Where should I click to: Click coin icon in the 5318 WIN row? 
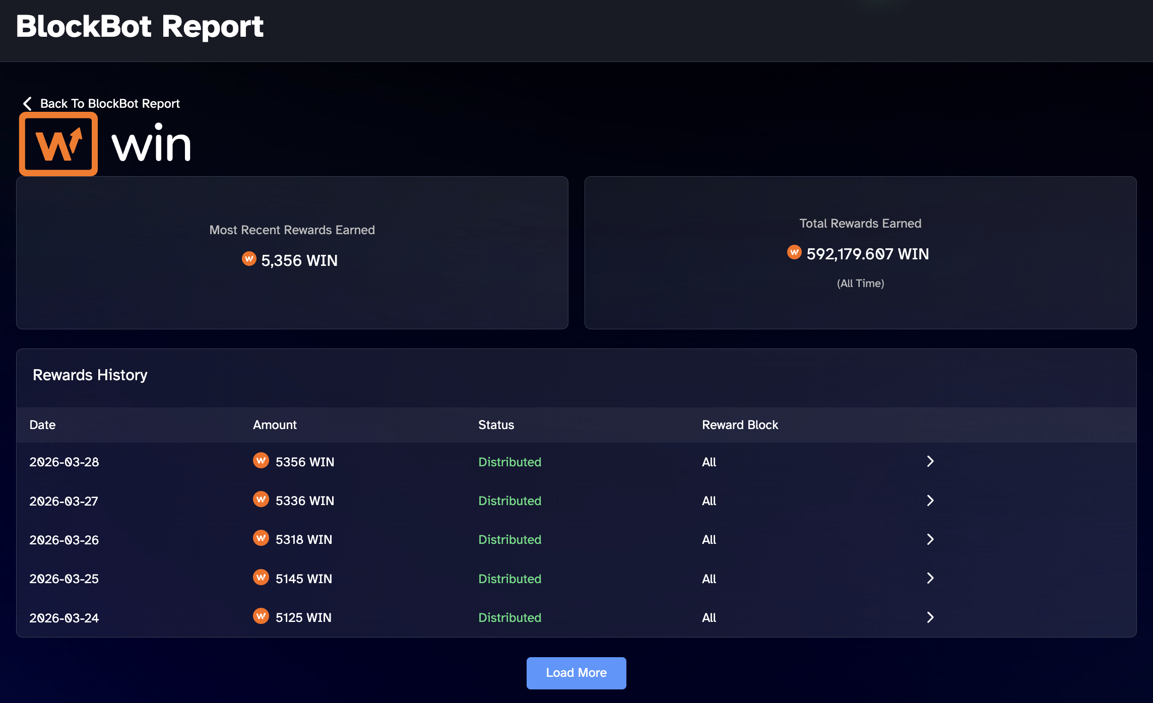pos(261,538)
